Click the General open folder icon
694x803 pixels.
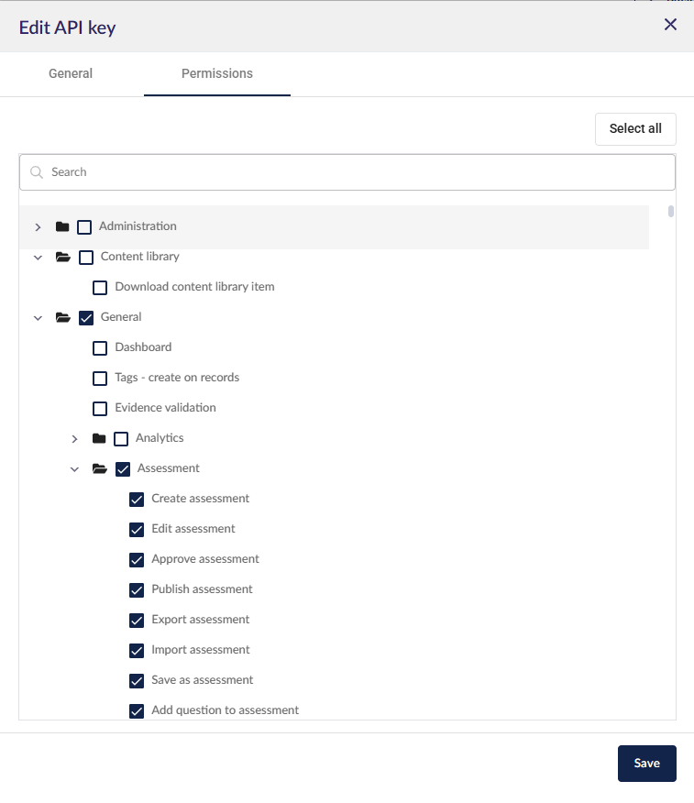click(x=63, y=317)
